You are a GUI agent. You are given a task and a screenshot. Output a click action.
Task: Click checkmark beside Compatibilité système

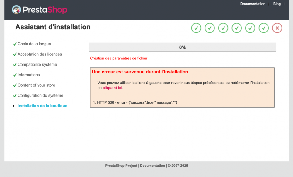click(x=15, y=65)
